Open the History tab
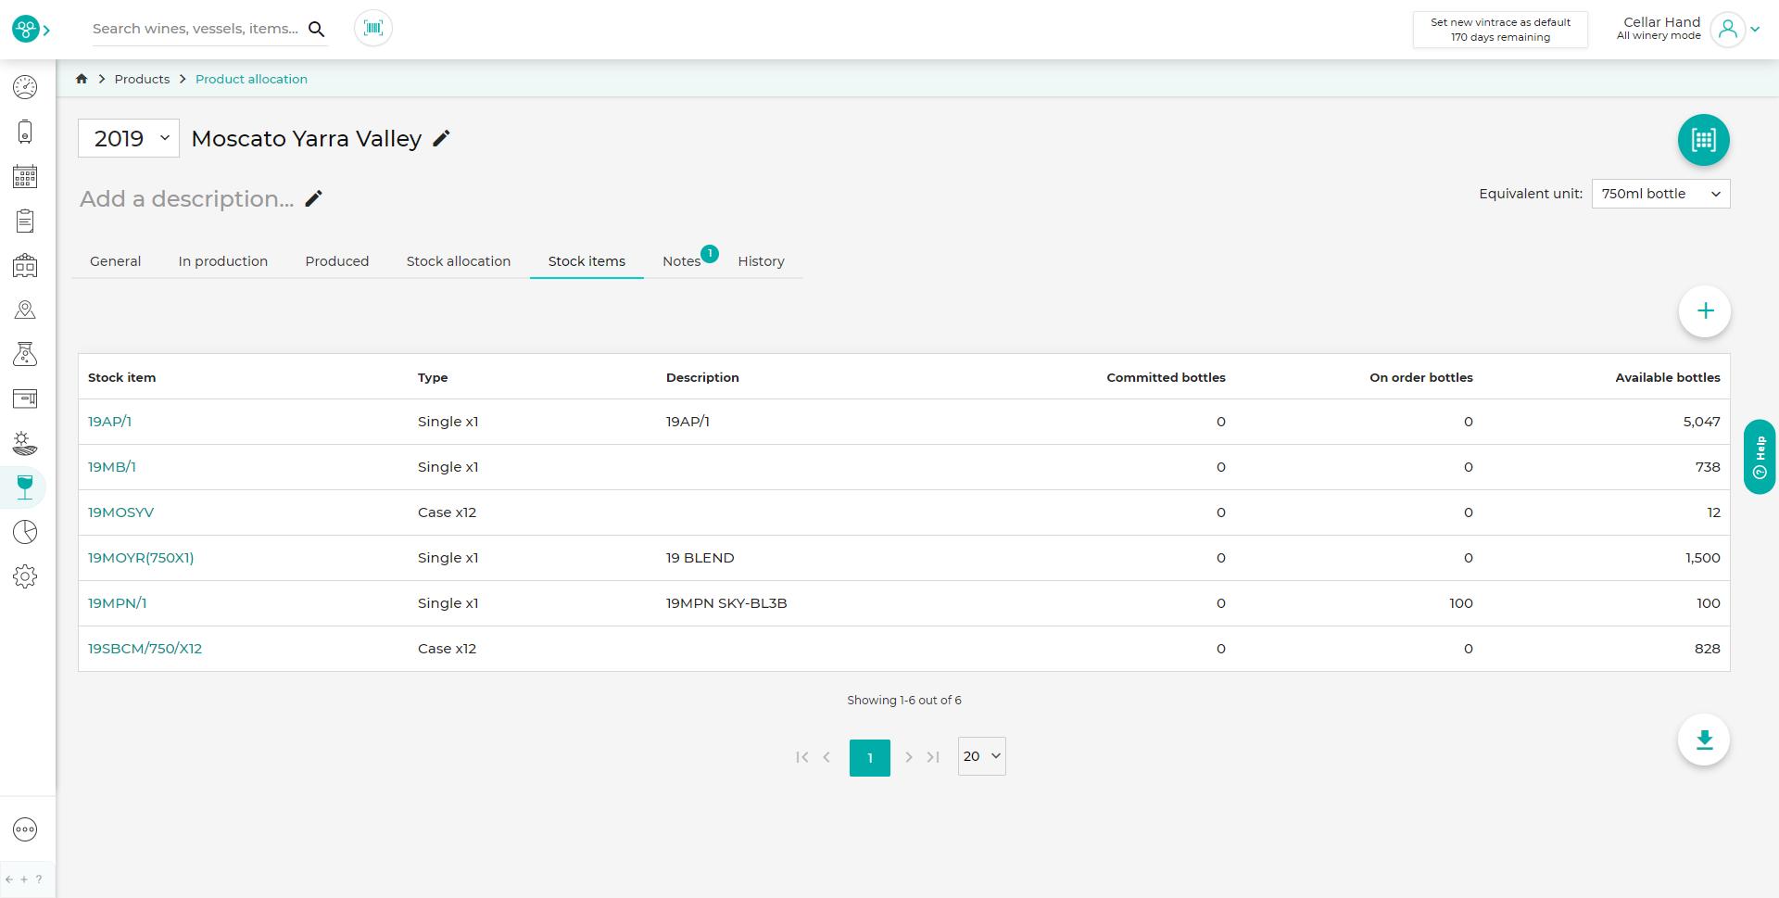The image size is (1779, 898). pyautogui.click(x=761, y=261)
